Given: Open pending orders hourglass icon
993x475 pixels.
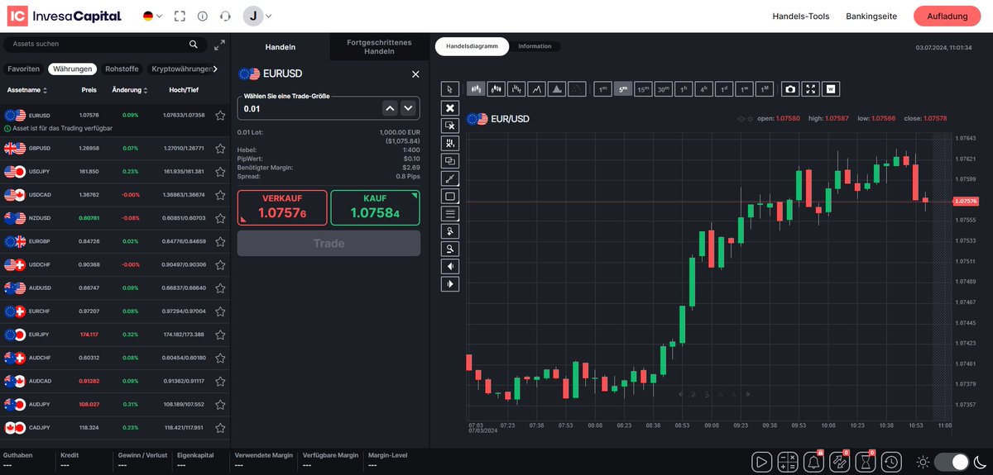Looking at the screenshot, I should point(866,462).
